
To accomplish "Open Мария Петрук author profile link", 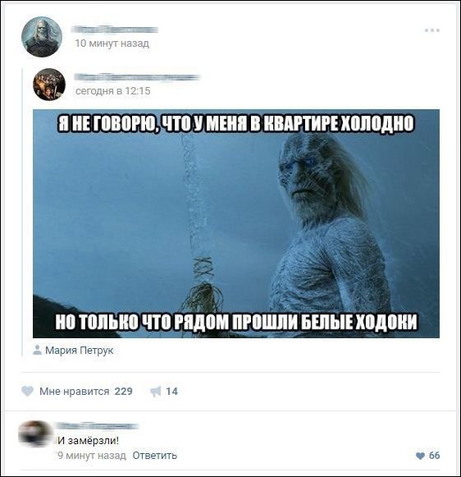I will coord(79,350).
